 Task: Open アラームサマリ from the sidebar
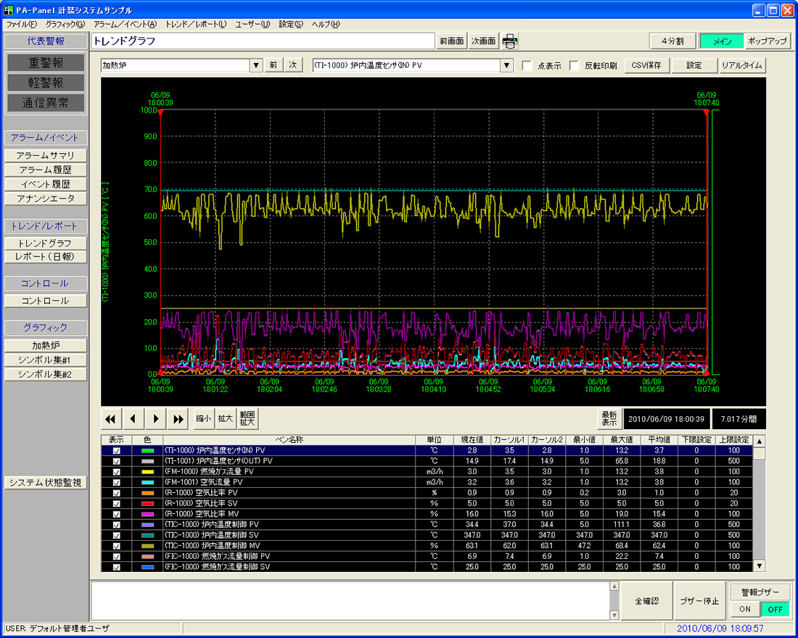(x=46, y=156)
